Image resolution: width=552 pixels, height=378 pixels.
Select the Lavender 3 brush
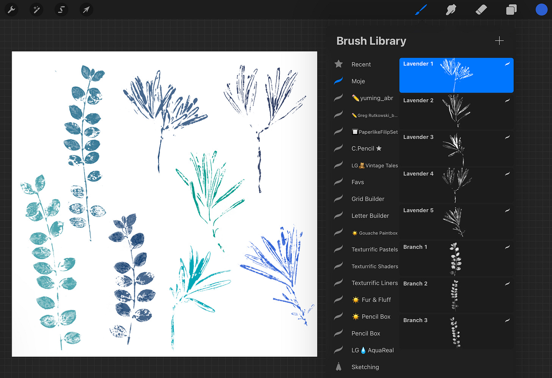coord(456,149)
